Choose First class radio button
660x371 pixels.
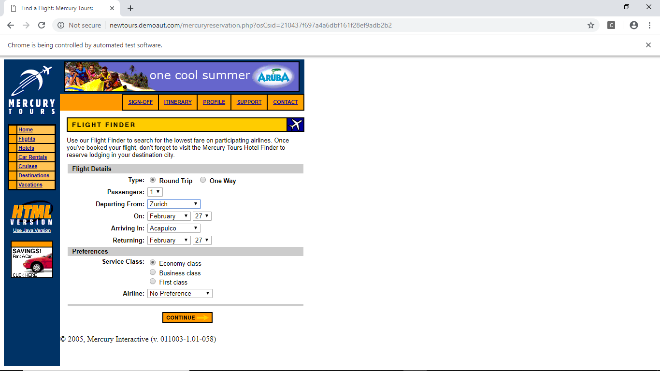point(153,281)
